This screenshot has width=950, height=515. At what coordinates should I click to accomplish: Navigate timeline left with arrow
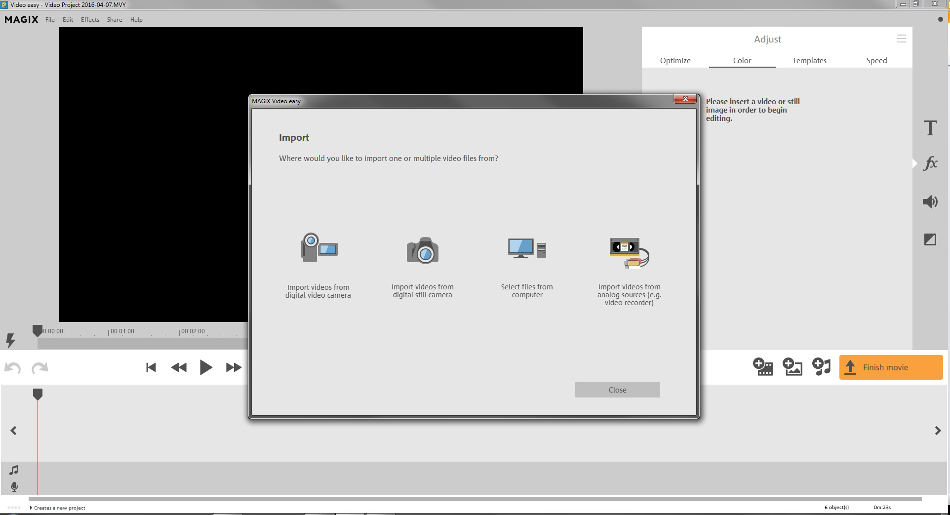(x=14, y=431)
